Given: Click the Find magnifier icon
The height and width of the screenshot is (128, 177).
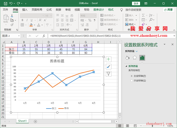Looking at the screenshot, I should [151, 20].
